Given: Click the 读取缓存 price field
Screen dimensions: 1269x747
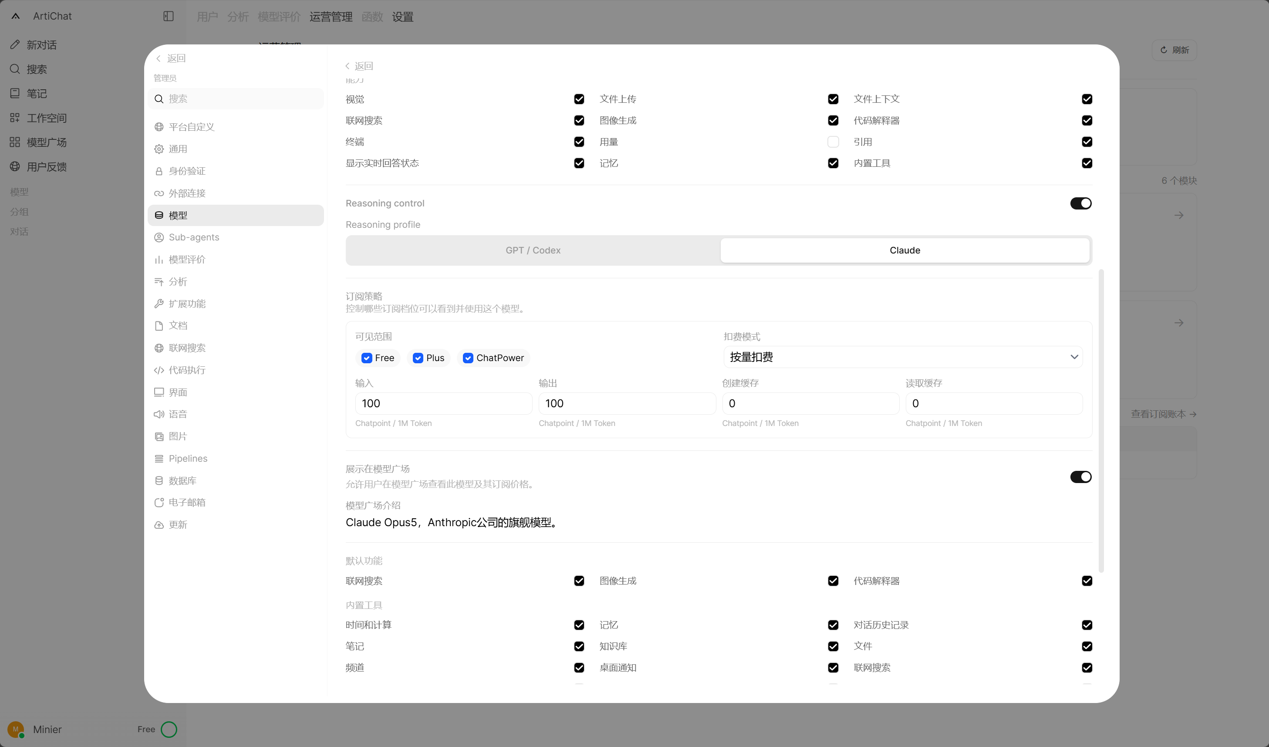Looking at the screenshot, I should pyautogui.click(x=994, y=403).
